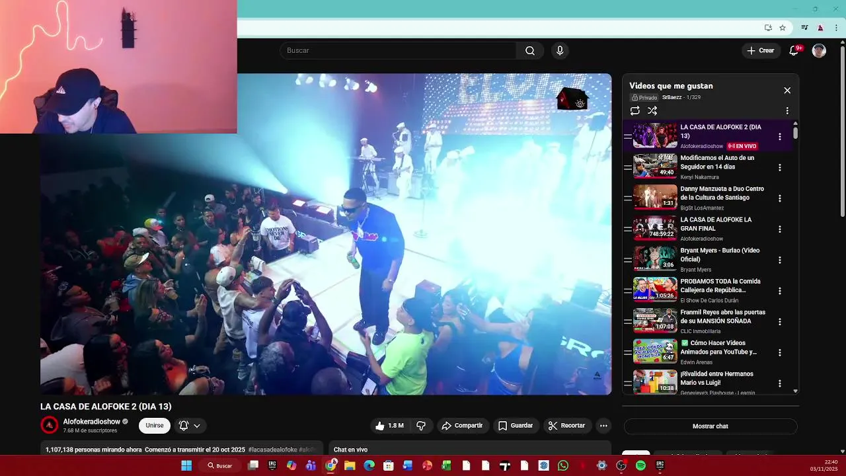Play Bryant Myers Burlao video thumbnail
This screenshot has height=476, width=846.
(655, 259)
